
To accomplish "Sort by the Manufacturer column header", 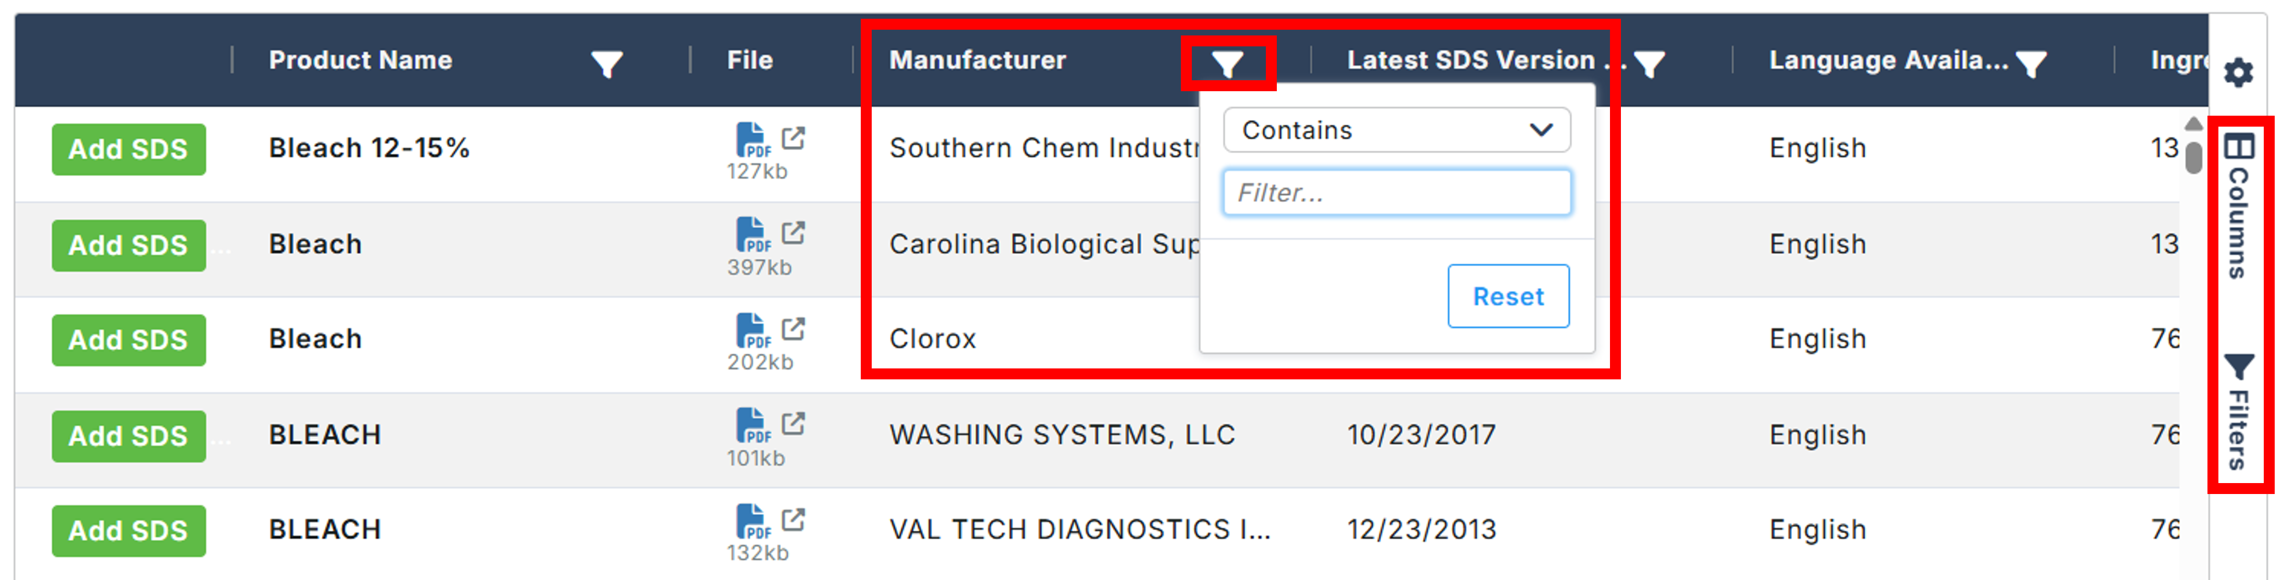I will [x=977, y=60].
